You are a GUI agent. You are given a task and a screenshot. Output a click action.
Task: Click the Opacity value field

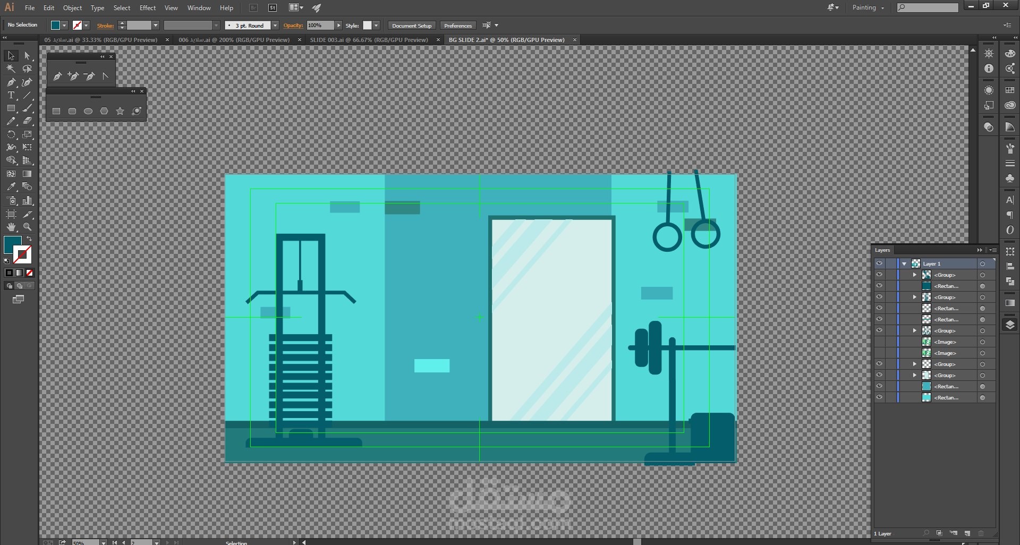pyautogui.click(x=320, y=25)
